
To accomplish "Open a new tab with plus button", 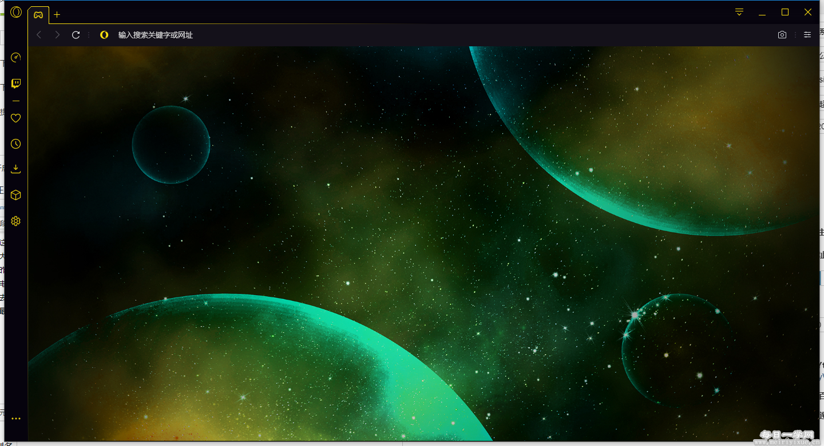I will pyautogui.click(x=57, y=15).
